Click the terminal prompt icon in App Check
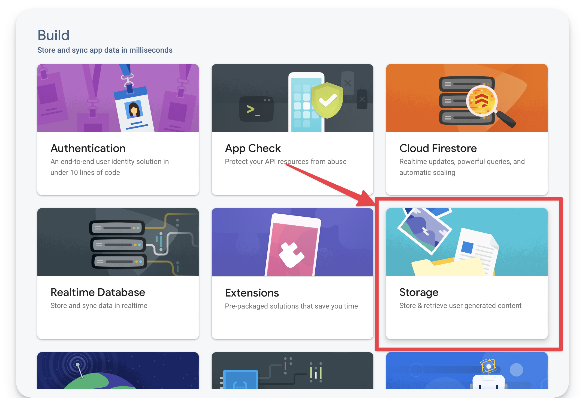The height and width of the screenshot is (398, 585). tap(256, 110)
